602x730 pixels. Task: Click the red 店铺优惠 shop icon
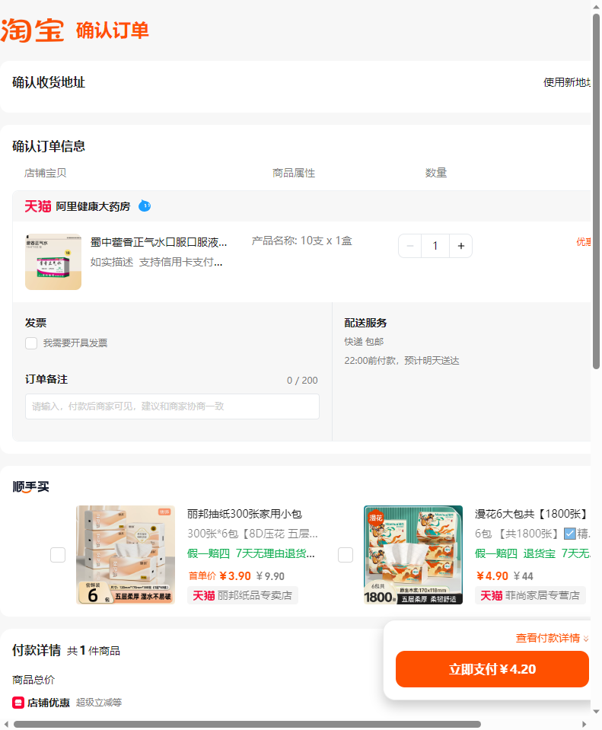18,703
